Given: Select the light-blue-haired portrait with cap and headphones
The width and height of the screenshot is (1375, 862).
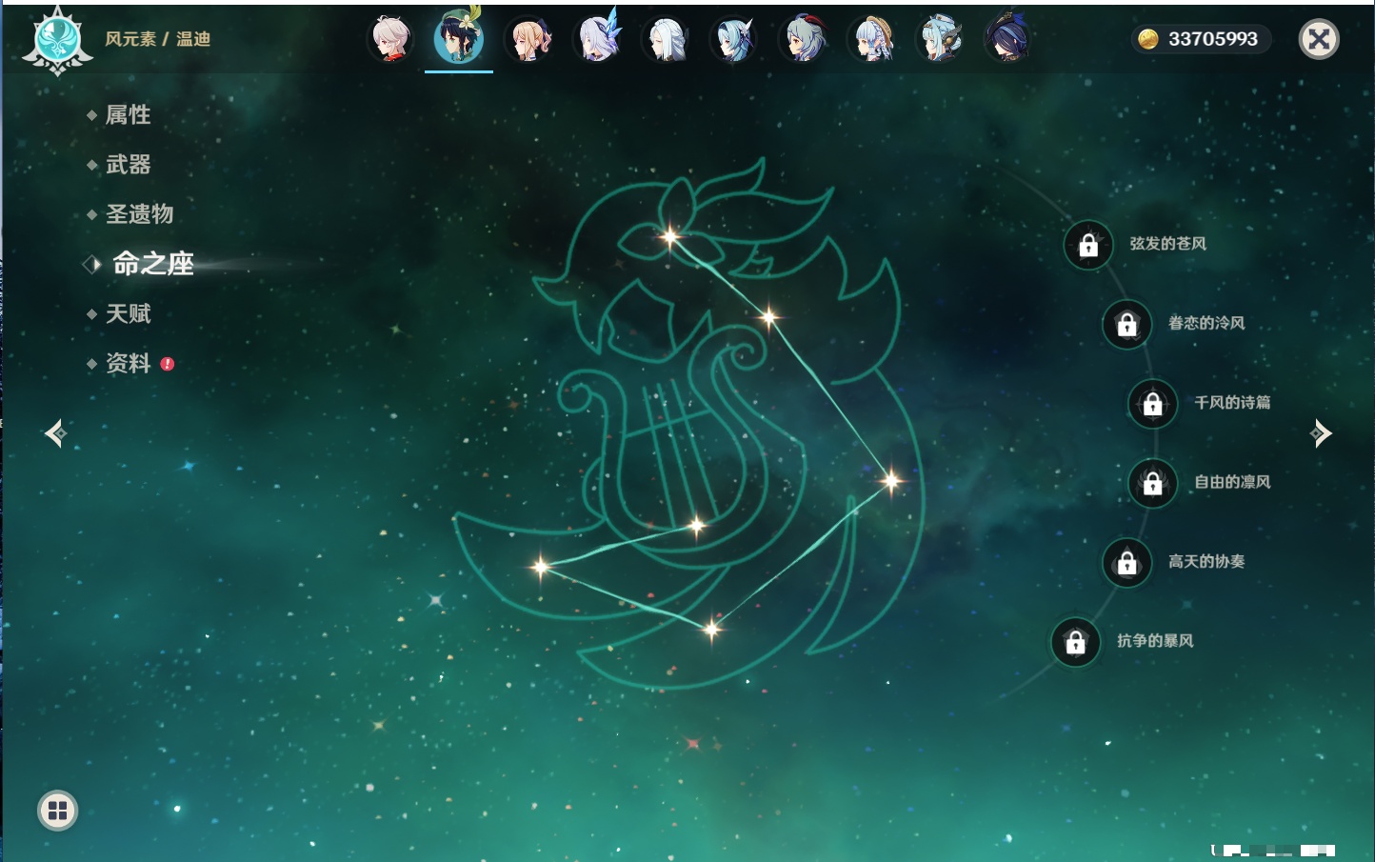Looking at the screenshot, I should (x=940, y=39).
